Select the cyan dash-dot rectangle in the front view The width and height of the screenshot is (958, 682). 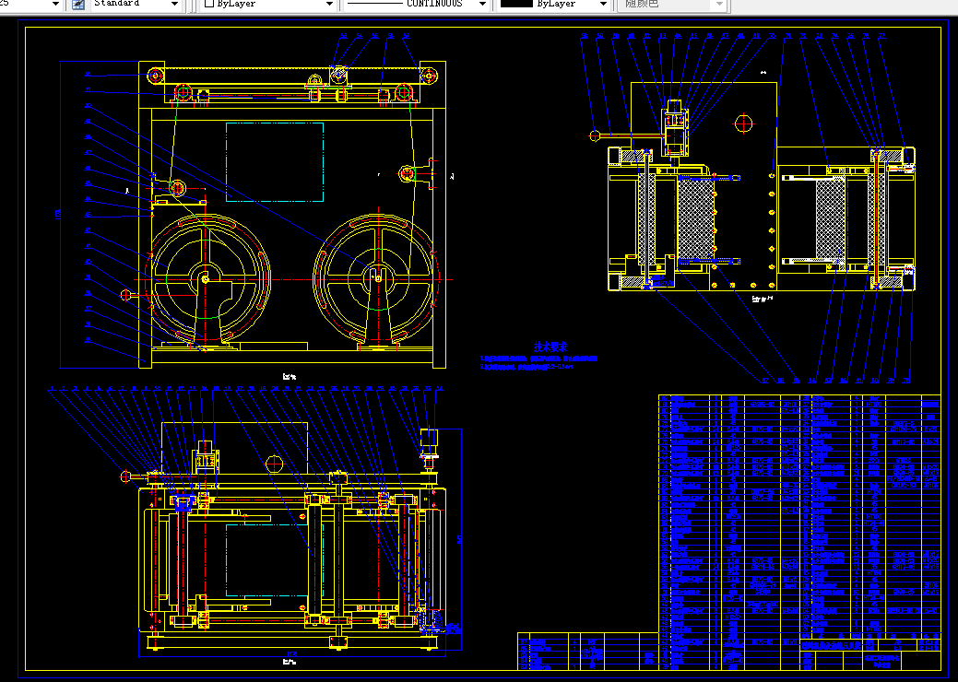coord(275,162)
